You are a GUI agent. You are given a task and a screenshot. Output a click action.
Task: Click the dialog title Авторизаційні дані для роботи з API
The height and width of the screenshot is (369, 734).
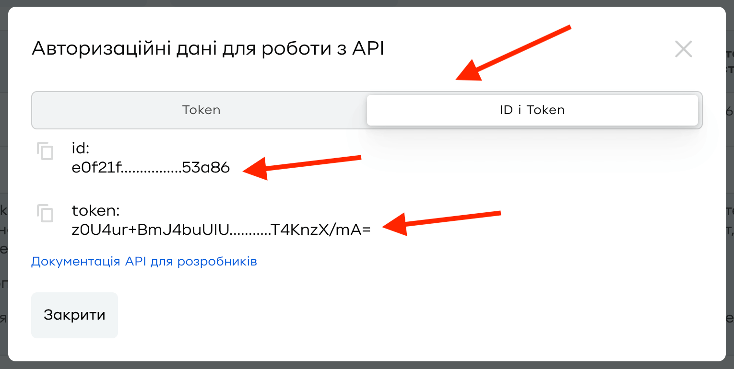pyautogui.click(x=208, y=49)
